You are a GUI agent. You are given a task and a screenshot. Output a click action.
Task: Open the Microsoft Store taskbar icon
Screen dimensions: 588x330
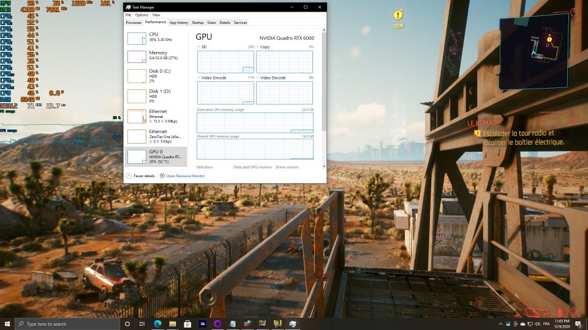pyautogui.click(x=187, y=324)
